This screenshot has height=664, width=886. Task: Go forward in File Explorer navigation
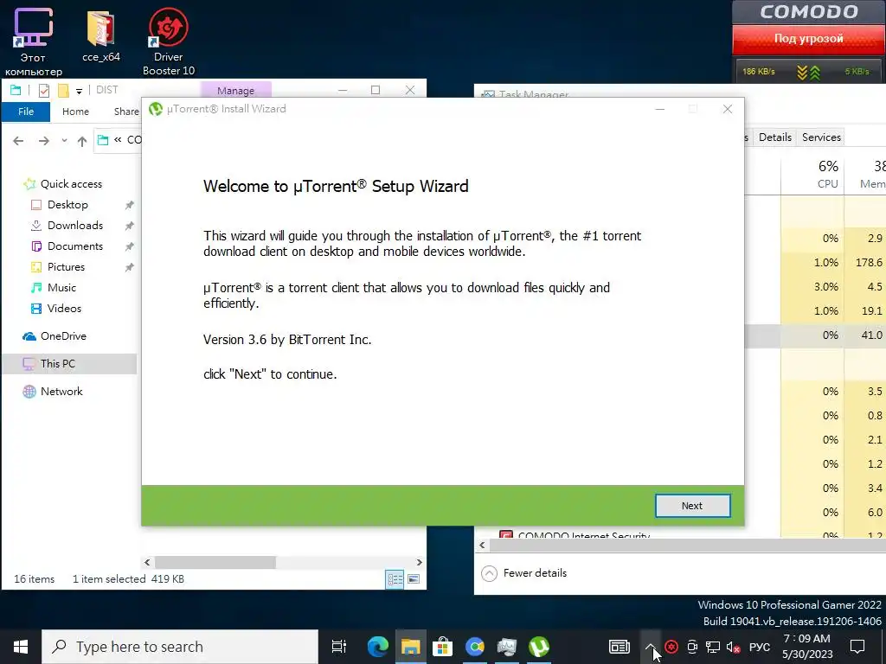point(43,141)
